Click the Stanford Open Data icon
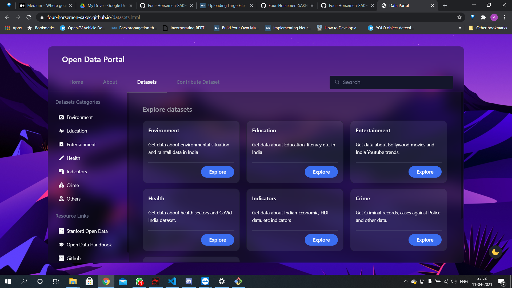The width and height of the screenshot is (512, 288). coord(61,231)
